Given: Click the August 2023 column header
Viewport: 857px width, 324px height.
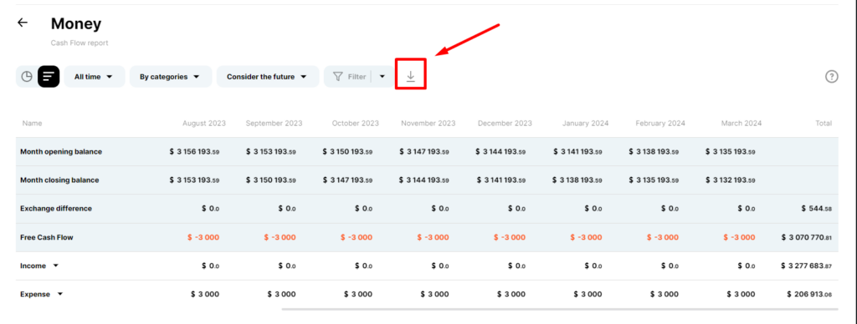Looking at the screenshot, I should (x=204, y=124).
